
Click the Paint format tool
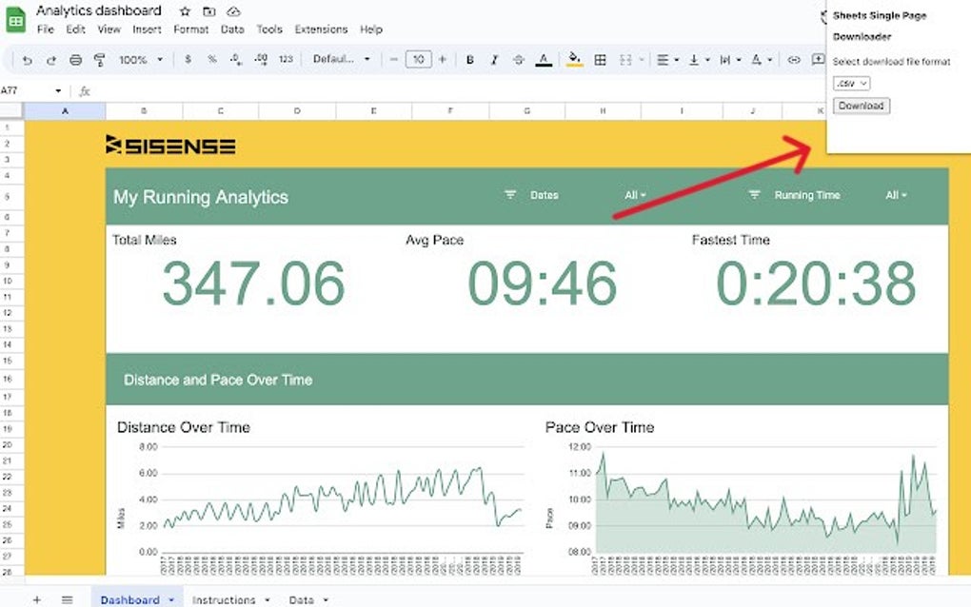(99, 59)
